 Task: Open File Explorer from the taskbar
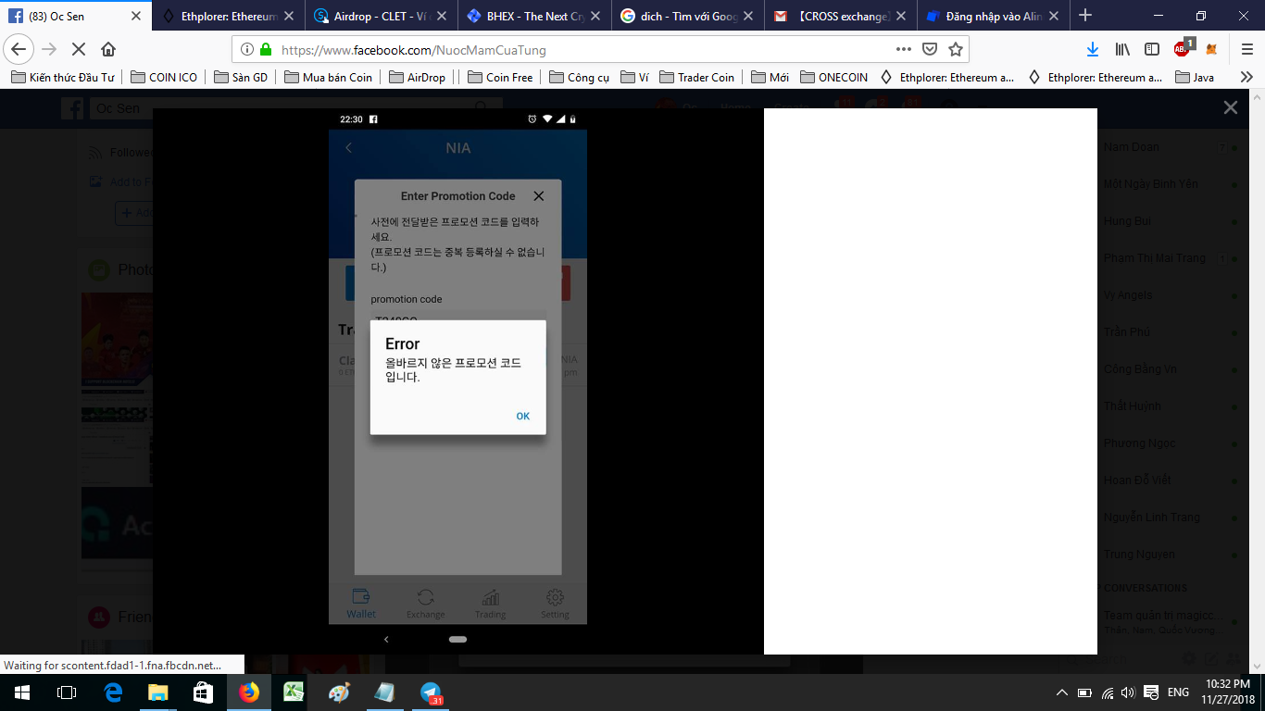pyautogui.click(x=158, y=692)
